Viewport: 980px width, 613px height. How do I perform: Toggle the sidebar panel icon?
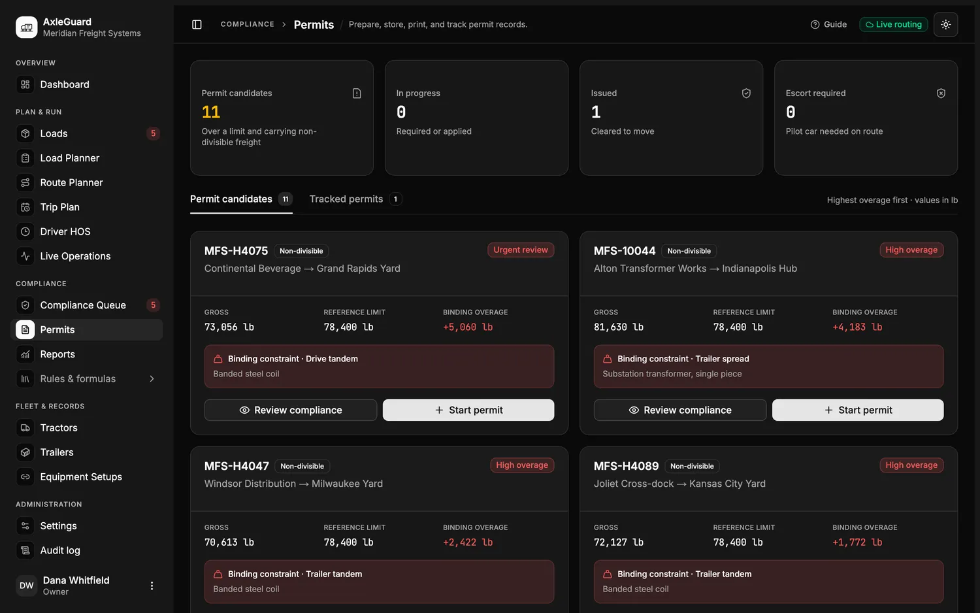coord(197,24)
